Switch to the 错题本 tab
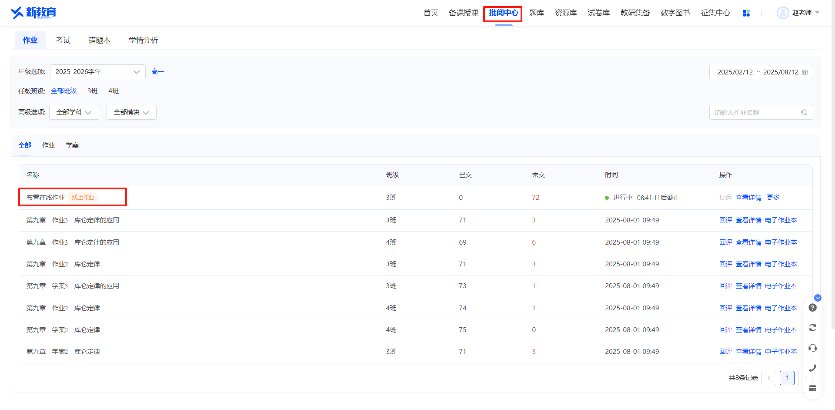Viewport: 835px width, 410px height. tap(99, 40)
